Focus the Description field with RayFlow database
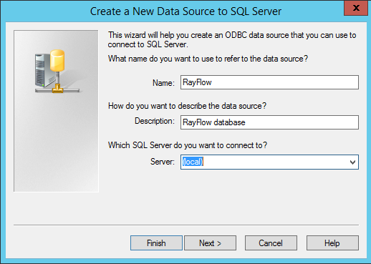Screen dimensions: 371x264 269,122
